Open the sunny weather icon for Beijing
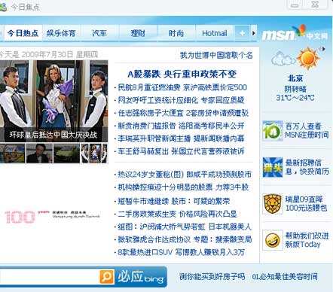Screen dimensions: 333x292 click(x=308, y=59)
